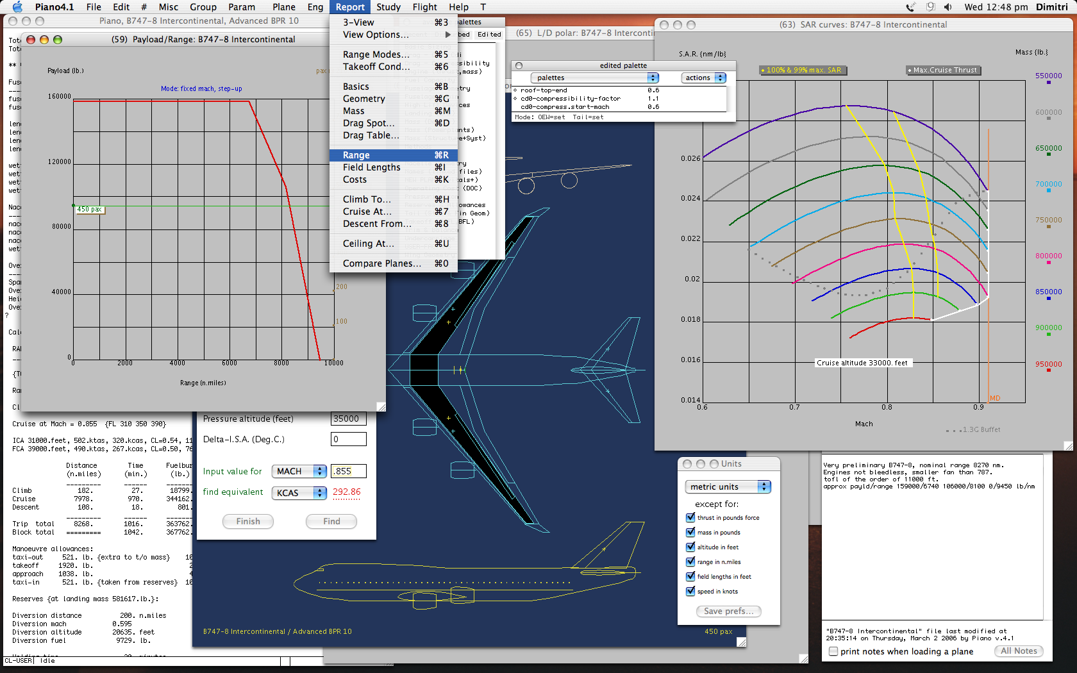Click the Pressure altitude input field

[x=348, y=419]
